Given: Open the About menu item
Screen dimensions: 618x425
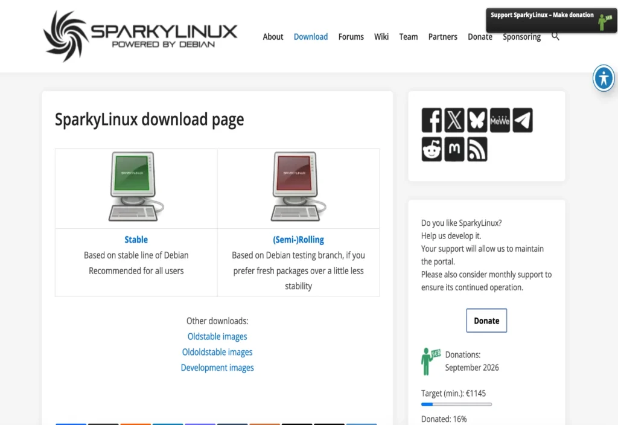Looking at the screenshot, I should 273,37.
